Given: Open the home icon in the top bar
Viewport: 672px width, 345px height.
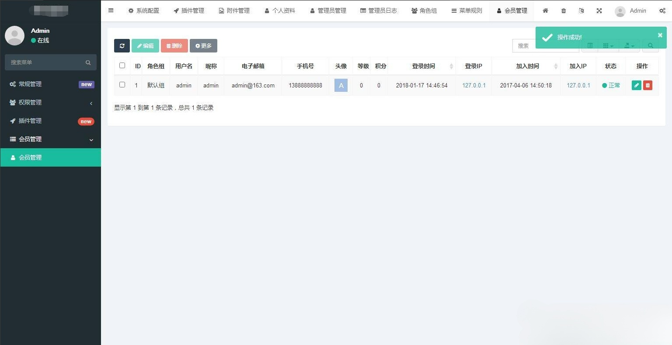Looking at the screenshot, I should (545, 11).
